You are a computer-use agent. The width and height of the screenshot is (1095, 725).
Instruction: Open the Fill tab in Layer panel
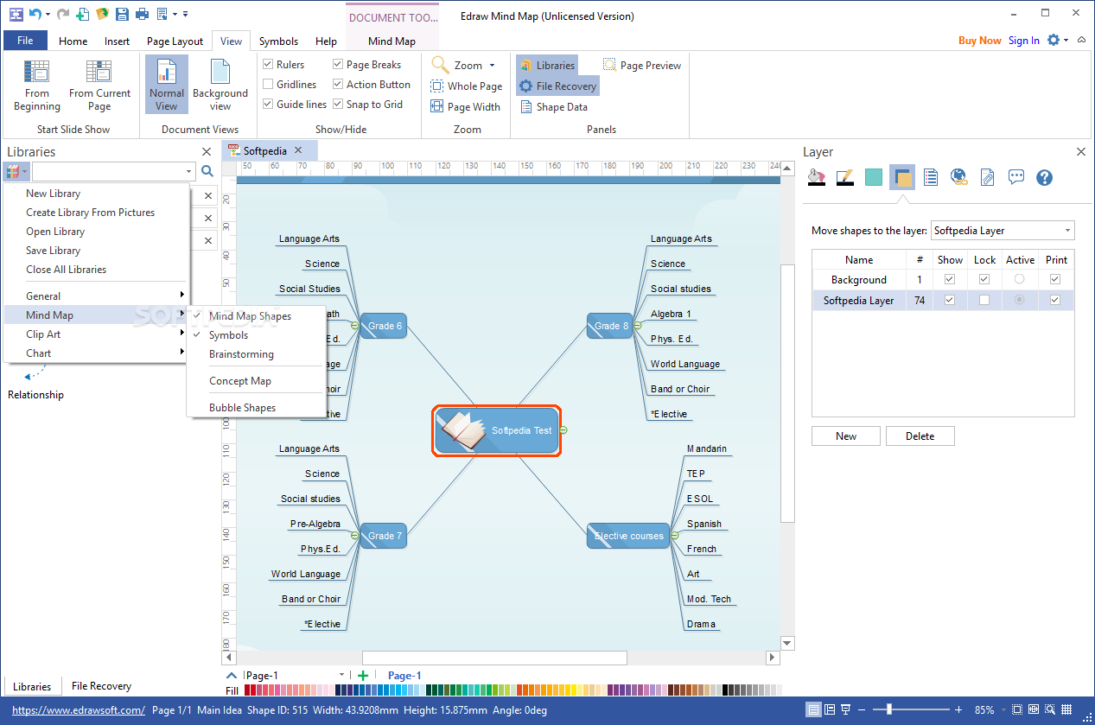pos(817,177)
